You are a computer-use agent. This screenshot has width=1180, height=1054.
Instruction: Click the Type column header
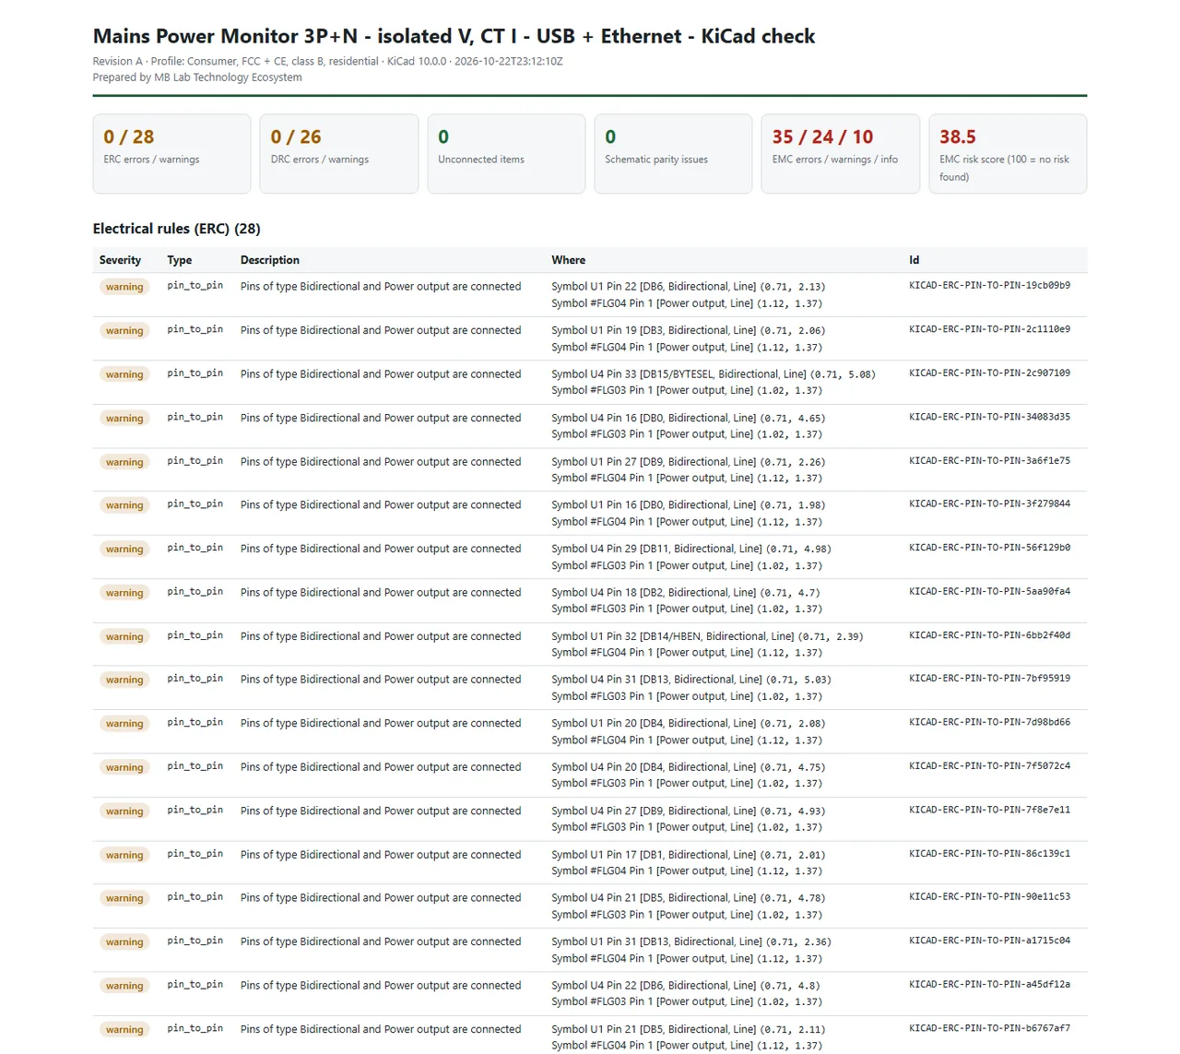tap(180, 260)
